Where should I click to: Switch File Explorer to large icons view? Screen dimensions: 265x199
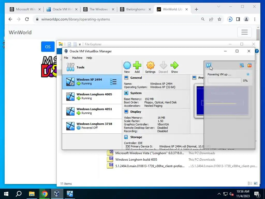tap(256, 183)
